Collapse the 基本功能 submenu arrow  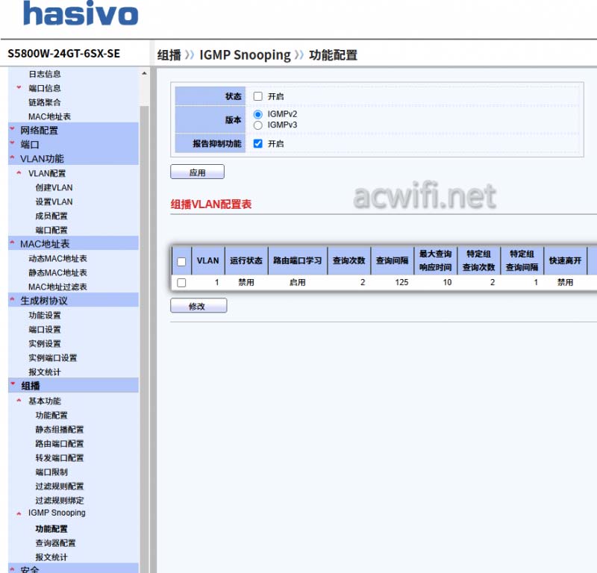(20, 401)
